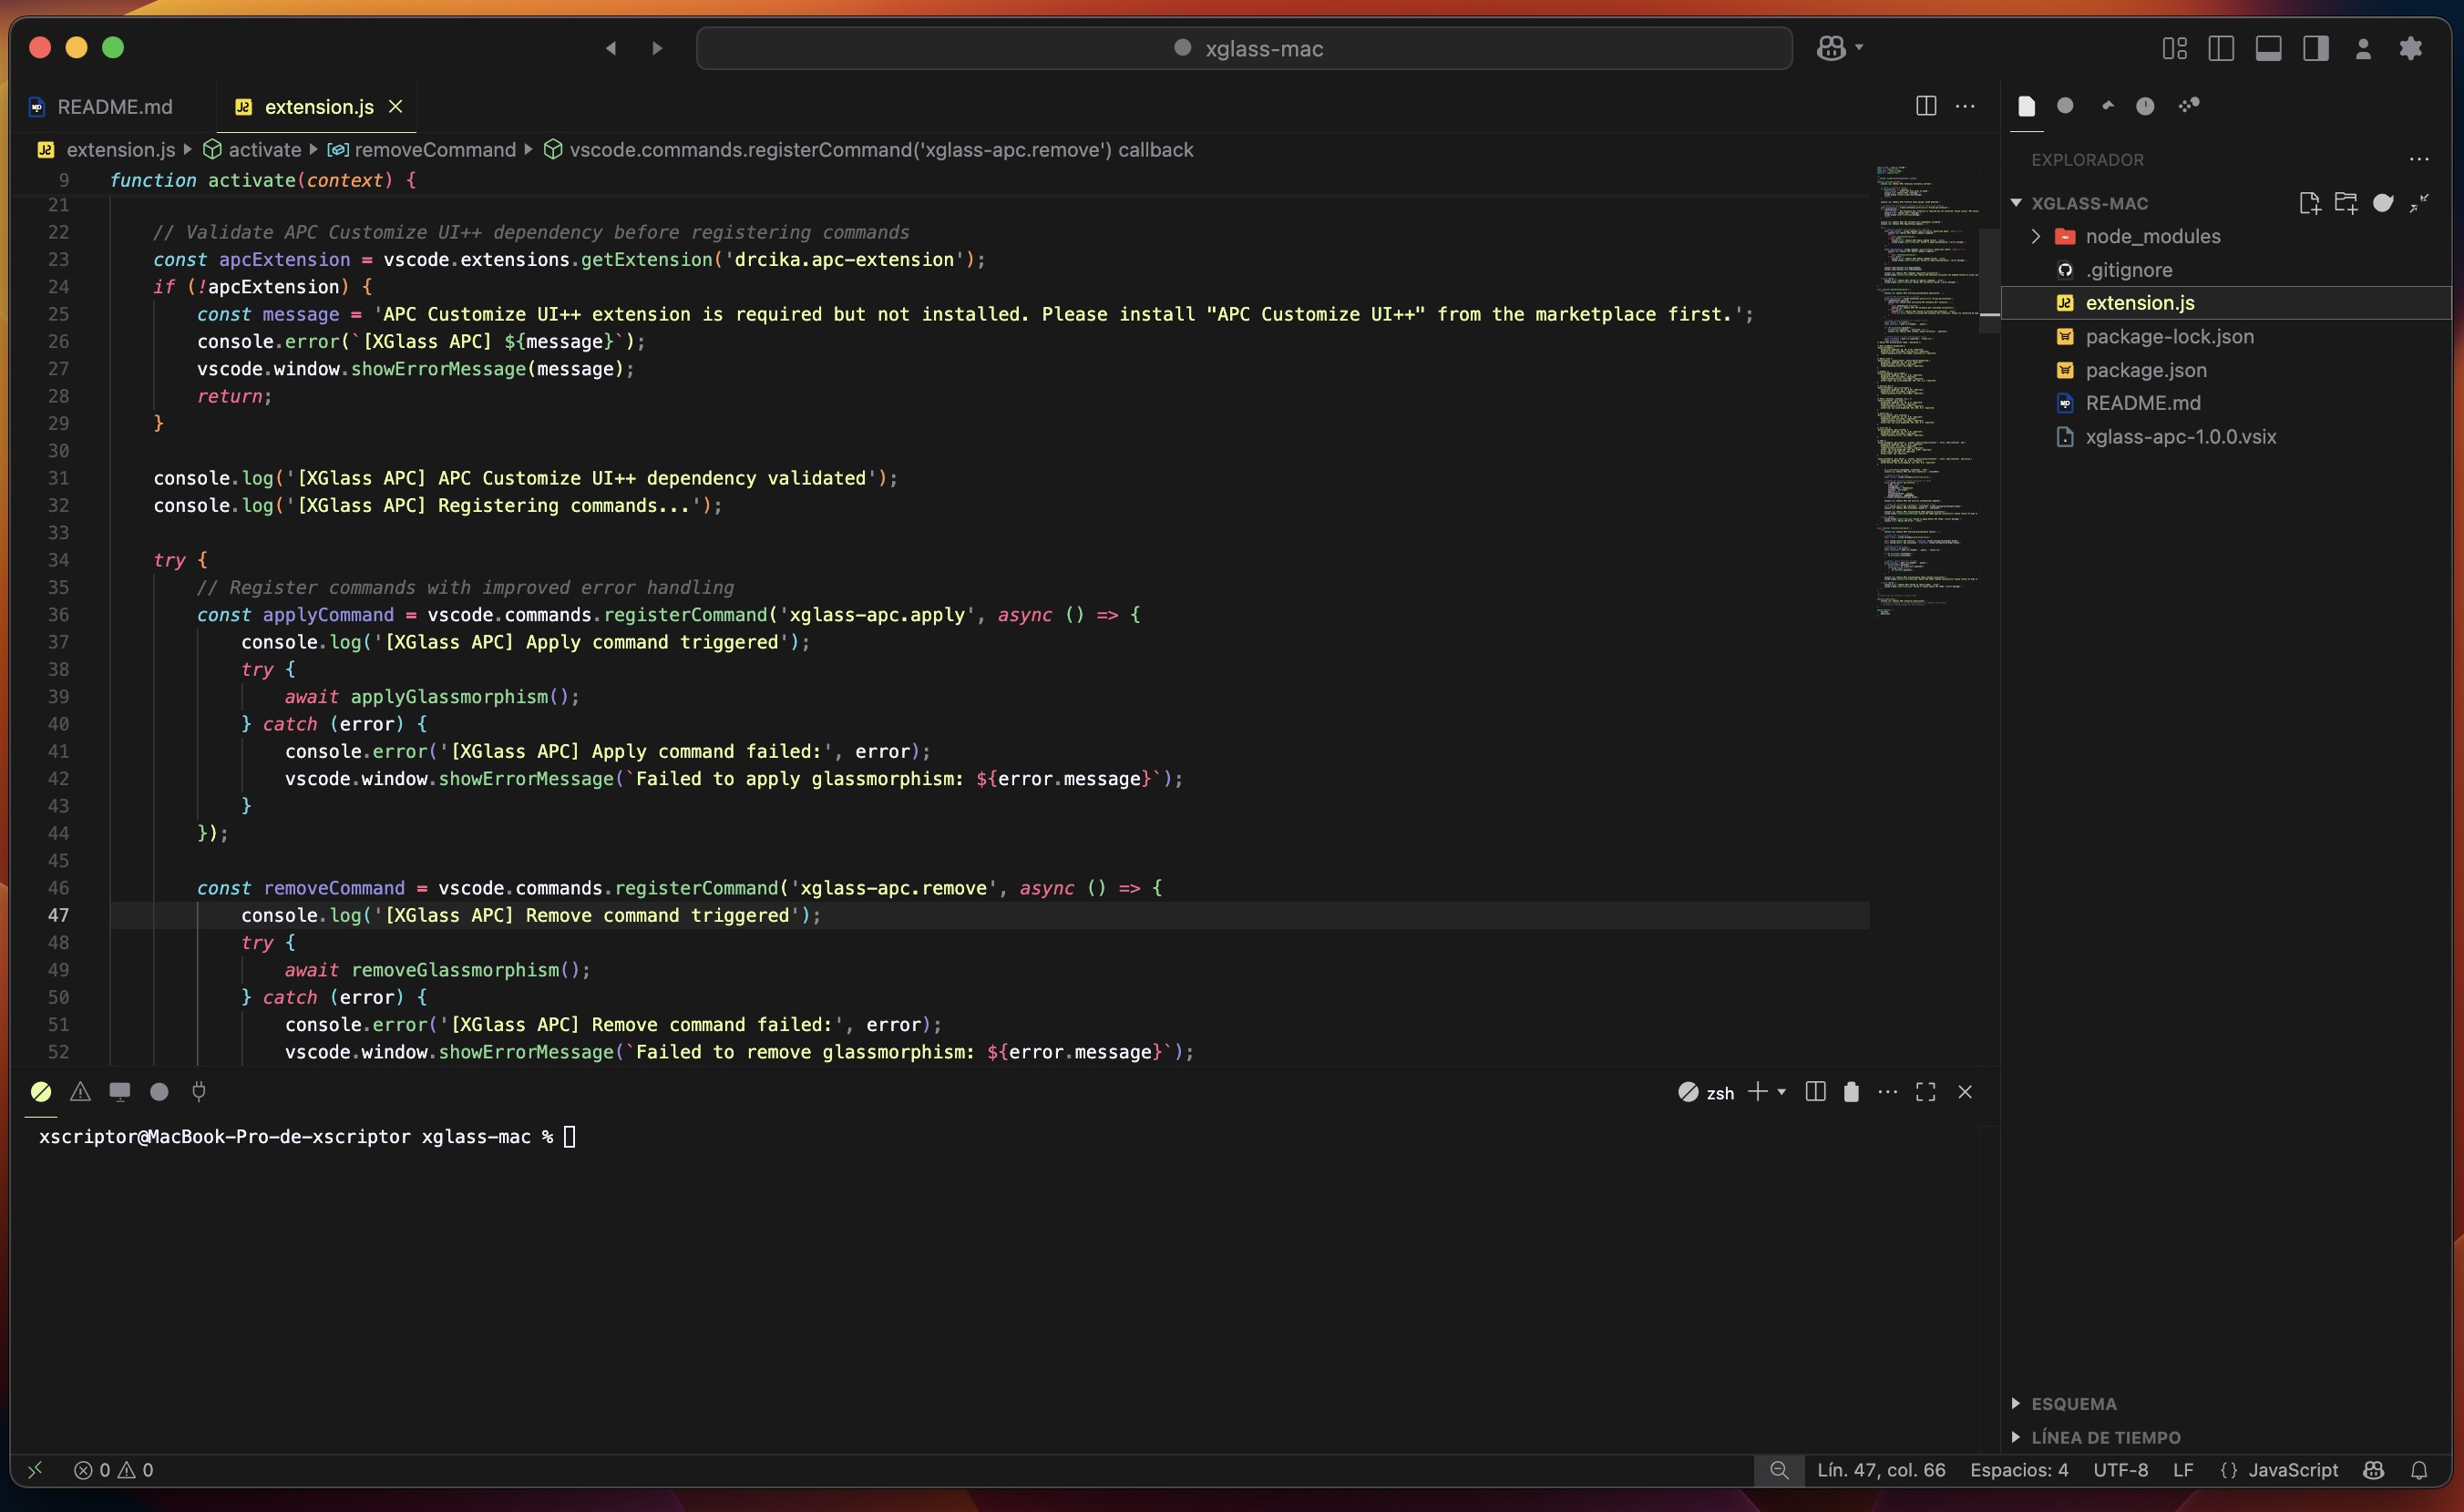Image resolution: width=2464 pixels, height=1512 pixels.
Task: Create a new folder in the Explorer
Action: (x=2347, y=202)
